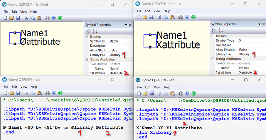This screenshot has width=266, height=140.
Task: Click green Run icon in bottom-right .cir window
Action: point(194,93)
